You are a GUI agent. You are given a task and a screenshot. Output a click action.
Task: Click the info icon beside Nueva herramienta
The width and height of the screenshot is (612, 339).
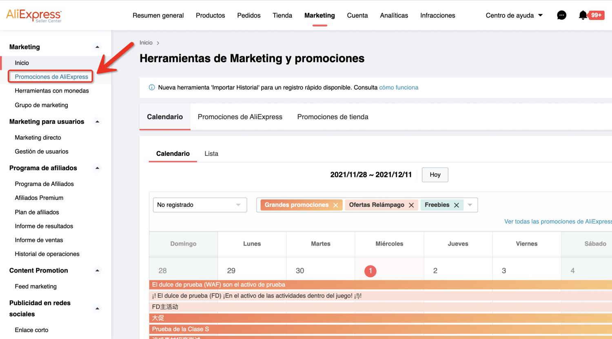click(x=152, y=87)
